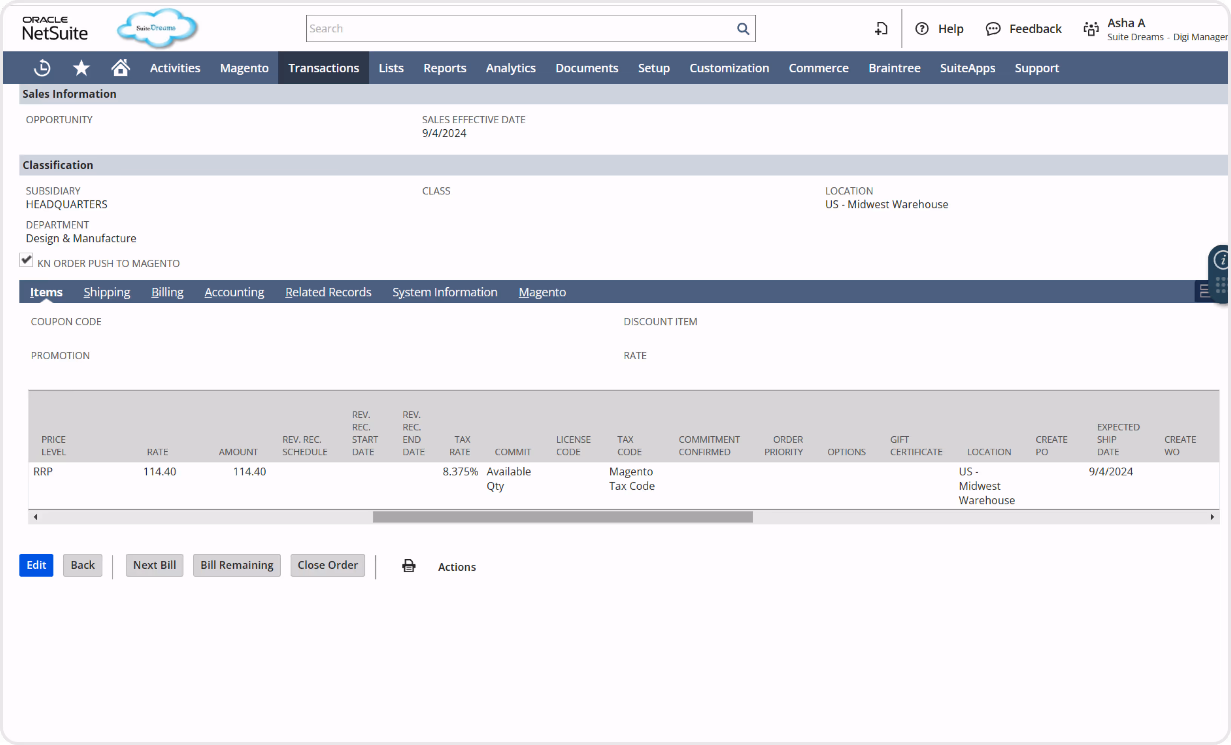
Task: Click into the global Search field
Action: point(520,29)
